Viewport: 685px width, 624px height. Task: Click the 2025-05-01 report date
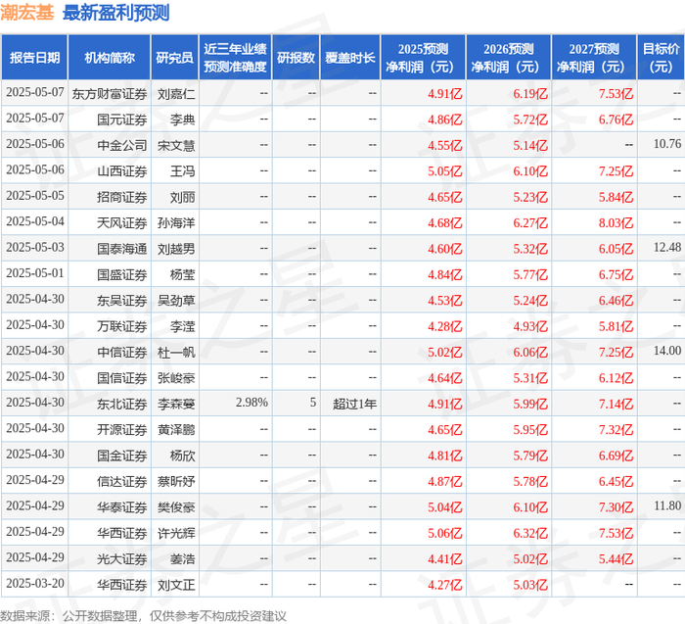35,273
